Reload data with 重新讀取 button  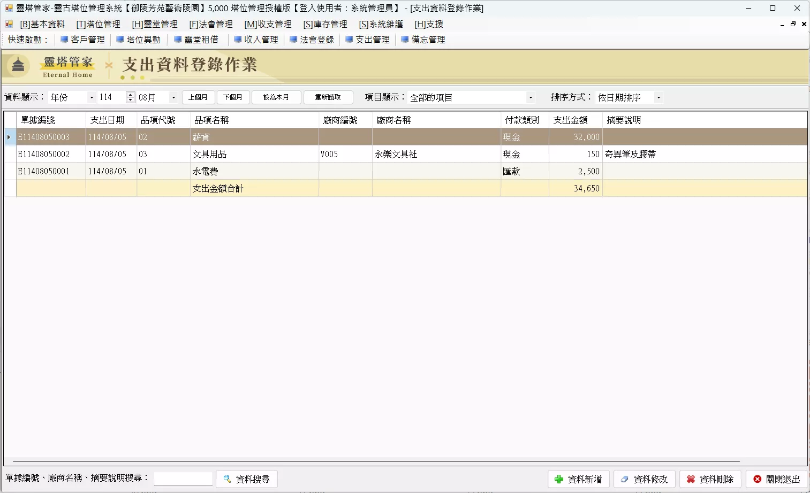point(328,97)
